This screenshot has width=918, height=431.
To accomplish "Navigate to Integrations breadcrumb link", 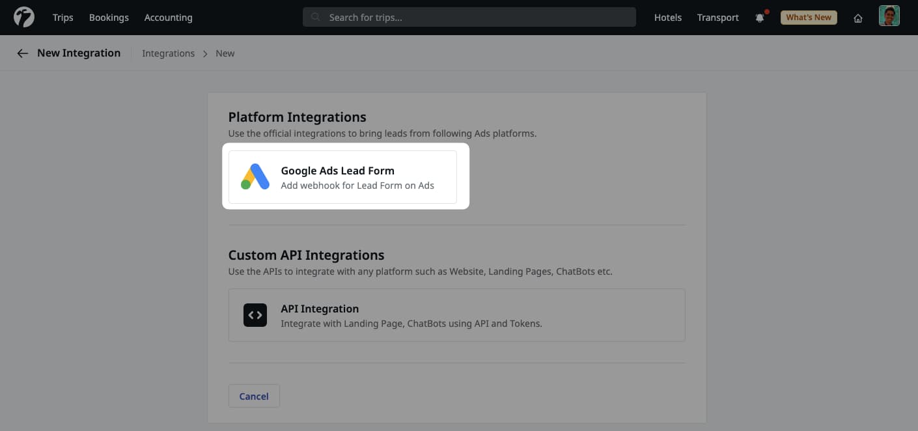I will [168, 53].
